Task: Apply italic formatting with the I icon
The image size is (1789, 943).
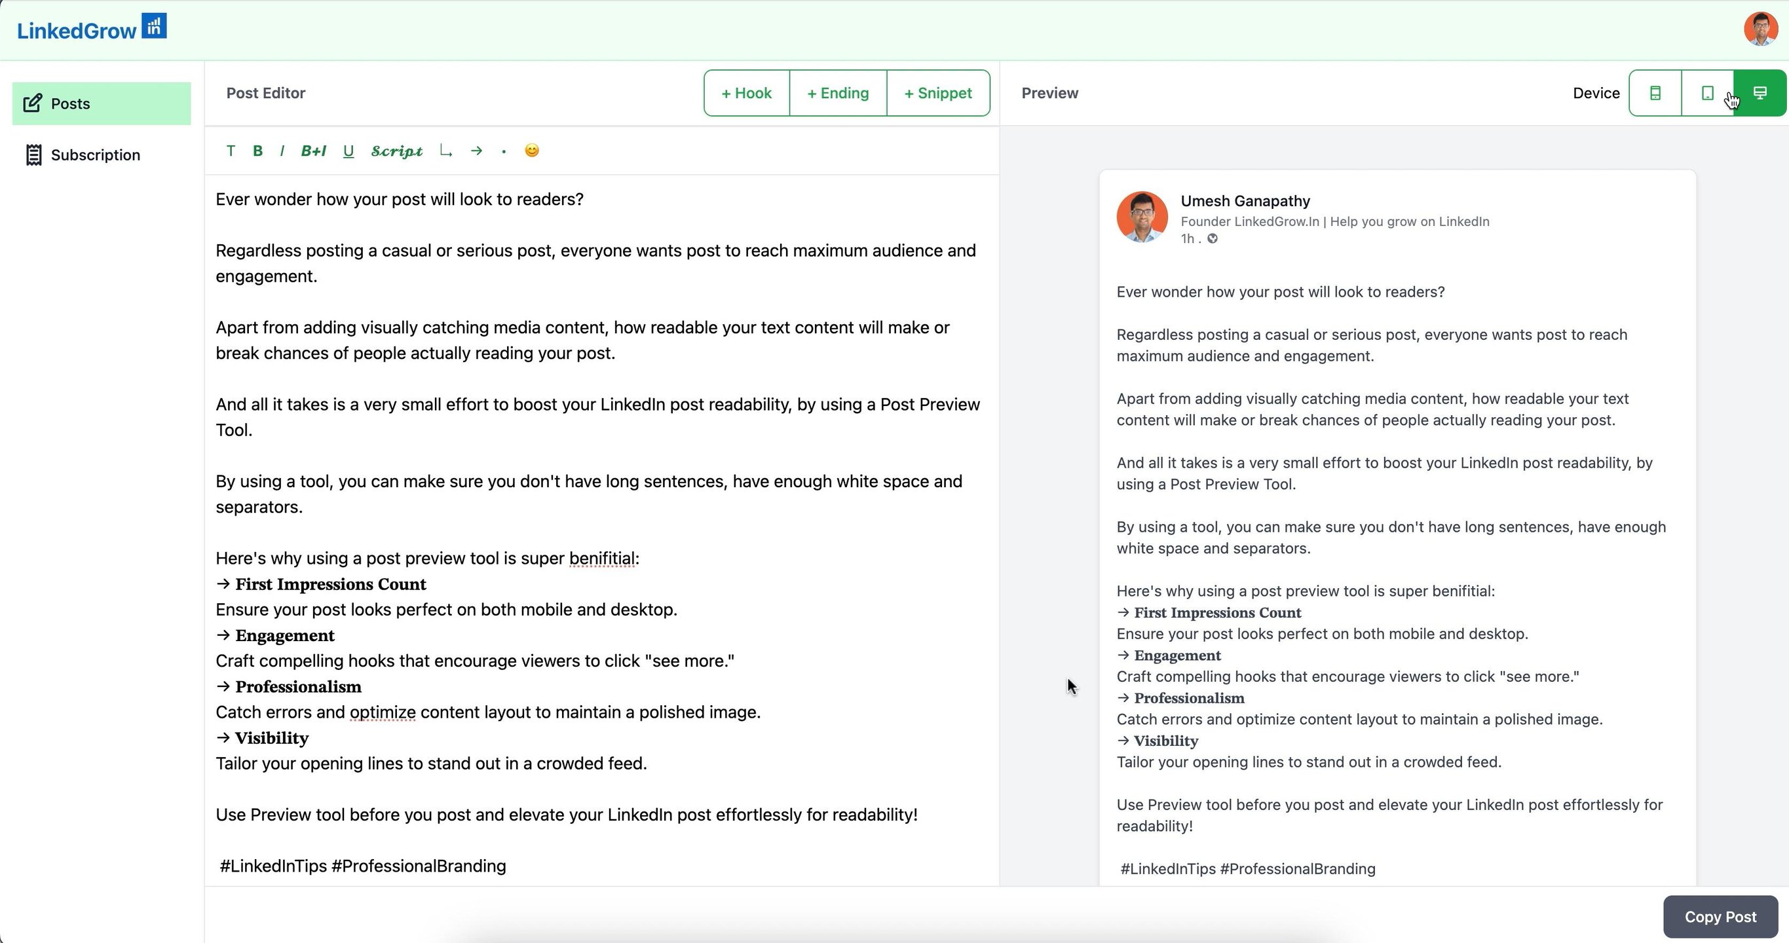Action: 282,151
